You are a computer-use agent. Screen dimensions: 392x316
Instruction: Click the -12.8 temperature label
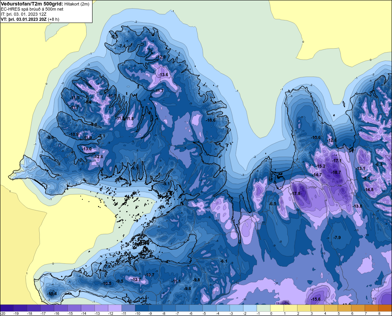pos(332,140)
